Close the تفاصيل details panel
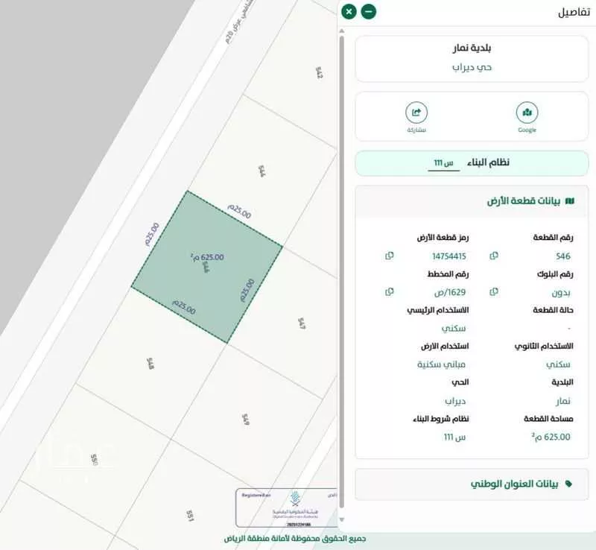Viewport: 596px width, 550px height. click(x=347, y=12)
